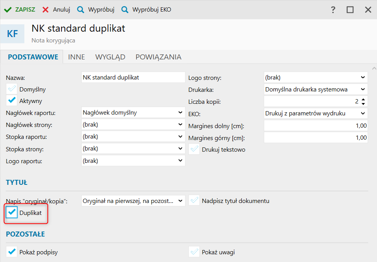
Task: Click the red Anuluj cancel X icon
Action: (x=46, y=10)
